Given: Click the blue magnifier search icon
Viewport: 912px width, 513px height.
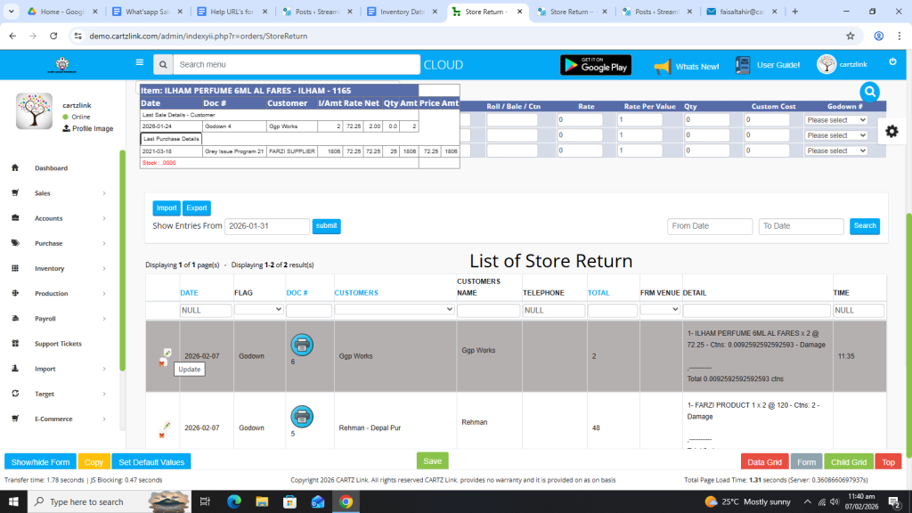Looking at the screenshot, I should click(x=869, y=92).
